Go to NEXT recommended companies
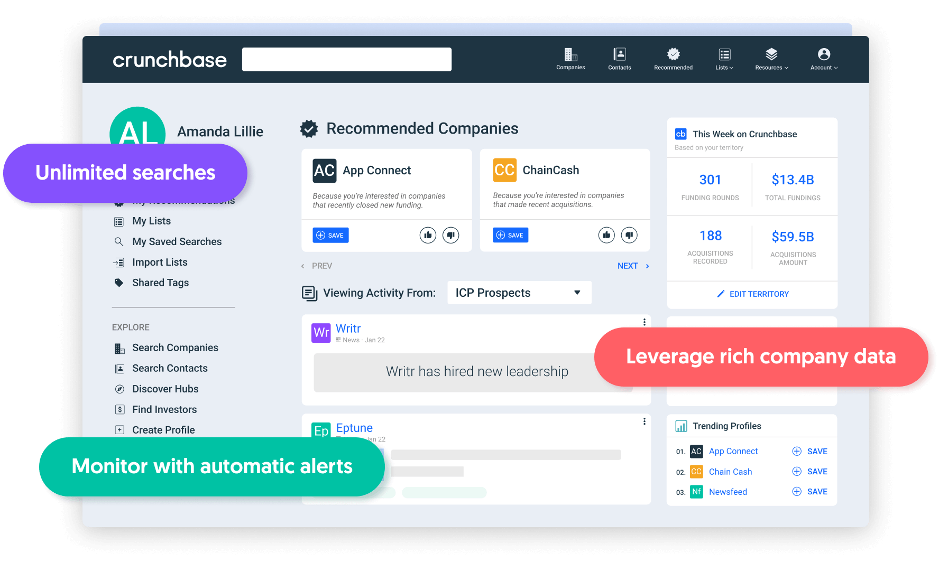Screen dimensions: 939x563 [633, 266]
